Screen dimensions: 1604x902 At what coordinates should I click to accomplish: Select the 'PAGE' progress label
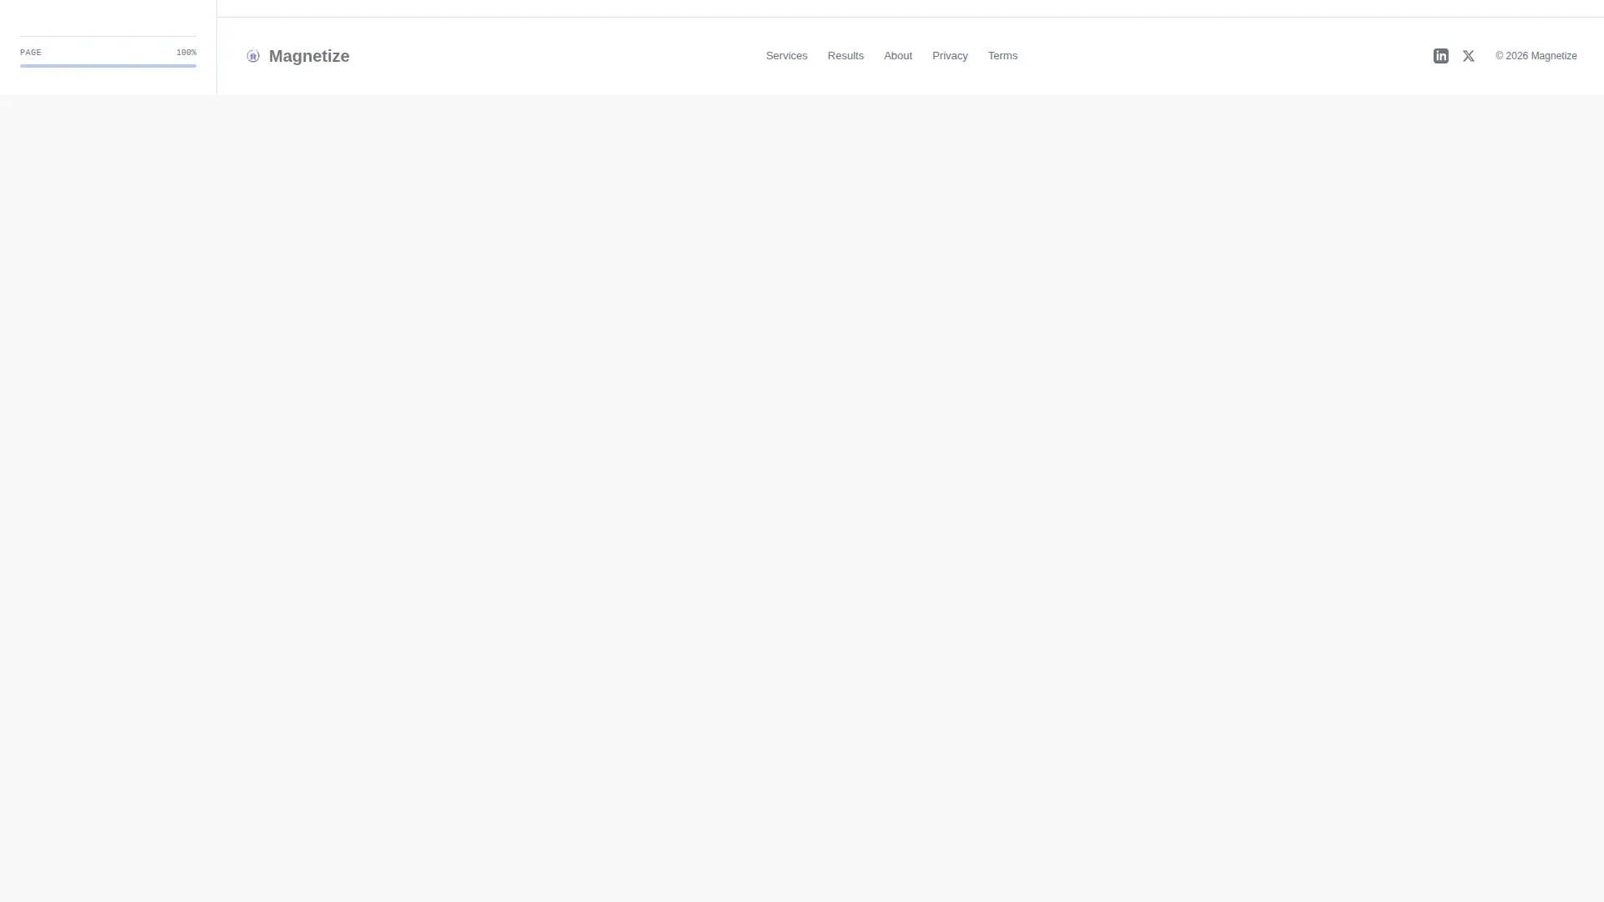[x=31, y=53]
